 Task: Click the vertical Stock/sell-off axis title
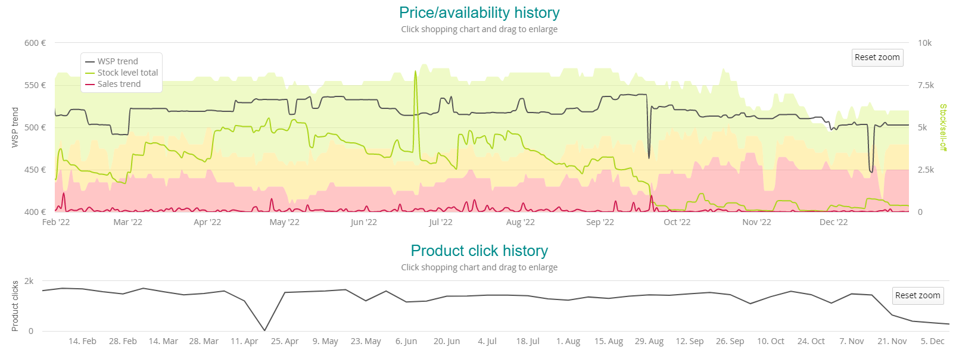click(943, 127)
